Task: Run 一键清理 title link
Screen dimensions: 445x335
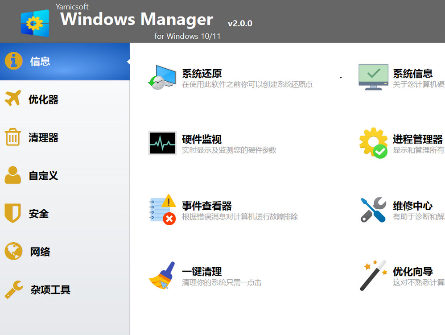Action: [202, 272]
